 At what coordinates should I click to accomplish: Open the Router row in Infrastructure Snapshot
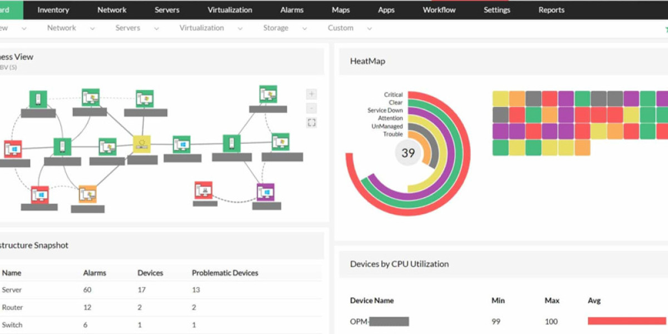pos(12,307)
